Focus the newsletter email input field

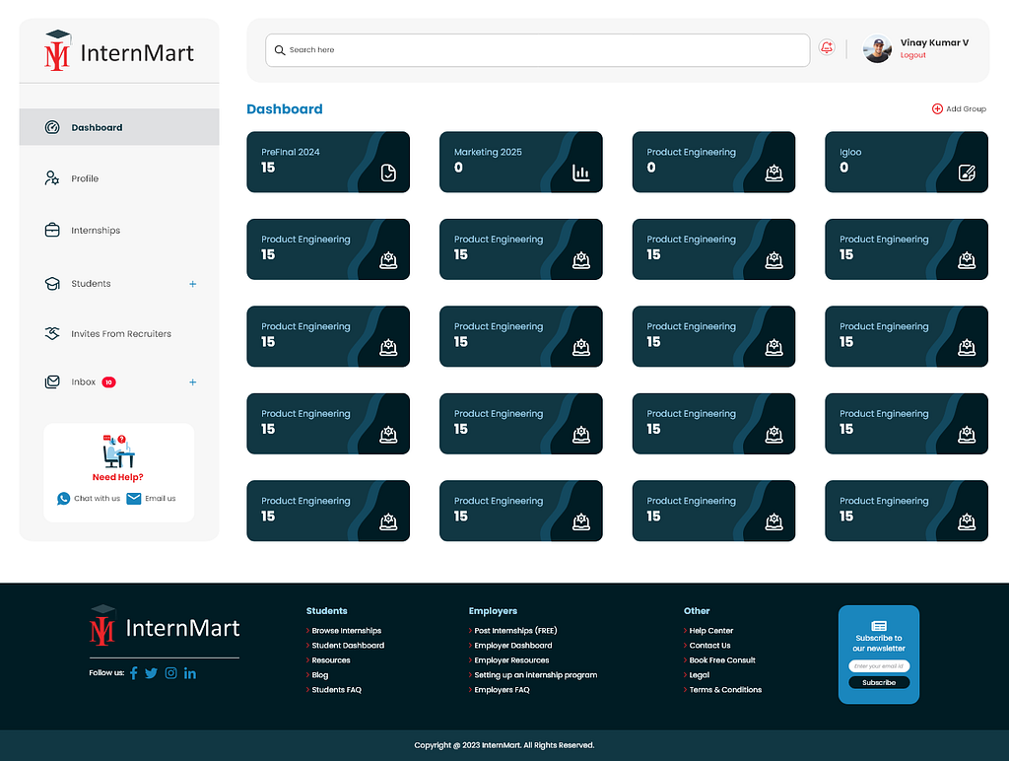(879, 666)
